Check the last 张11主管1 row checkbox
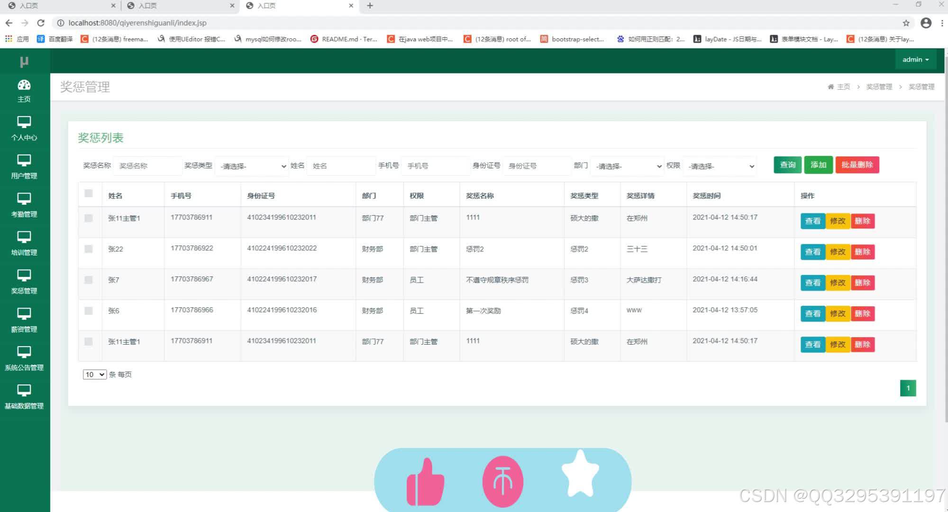The width and height of the screenshot is (948, 512). (89, 341)
